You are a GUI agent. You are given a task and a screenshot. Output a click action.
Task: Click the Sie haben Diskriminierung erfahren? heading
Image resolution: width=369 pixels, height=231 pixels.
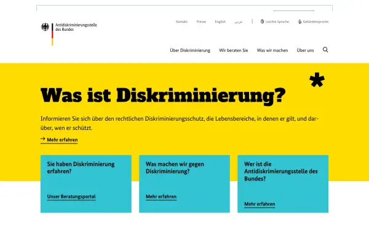[x=81, y=168]
